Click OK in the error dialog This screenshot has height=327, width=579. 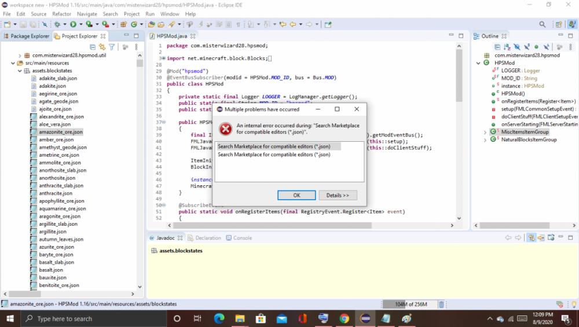(x=296, y=195)
